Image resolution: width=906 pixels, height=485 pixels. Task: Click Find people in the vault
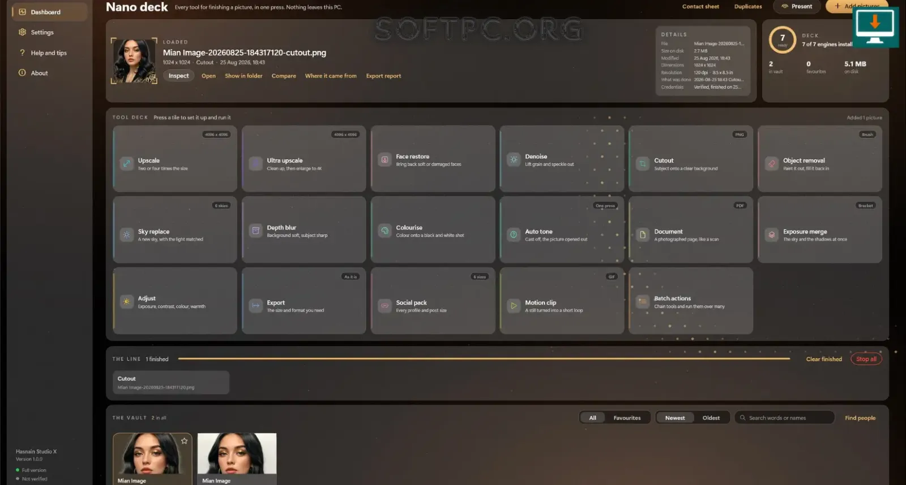tap(860, 418)
